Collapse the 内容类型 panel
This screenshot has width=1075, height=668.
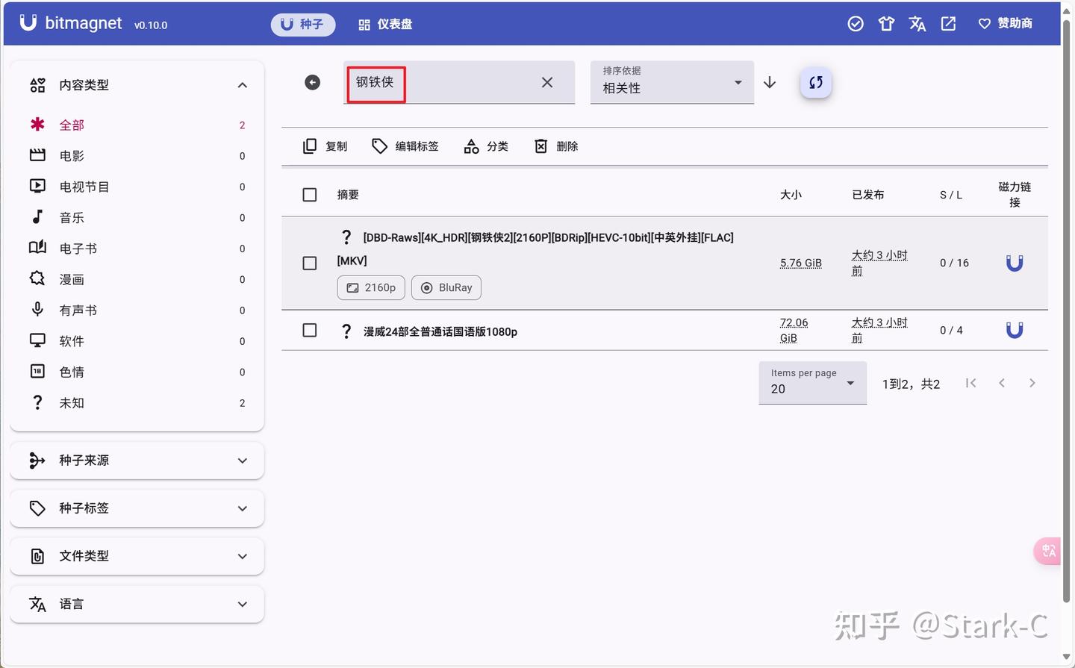(x=137, y=85)
